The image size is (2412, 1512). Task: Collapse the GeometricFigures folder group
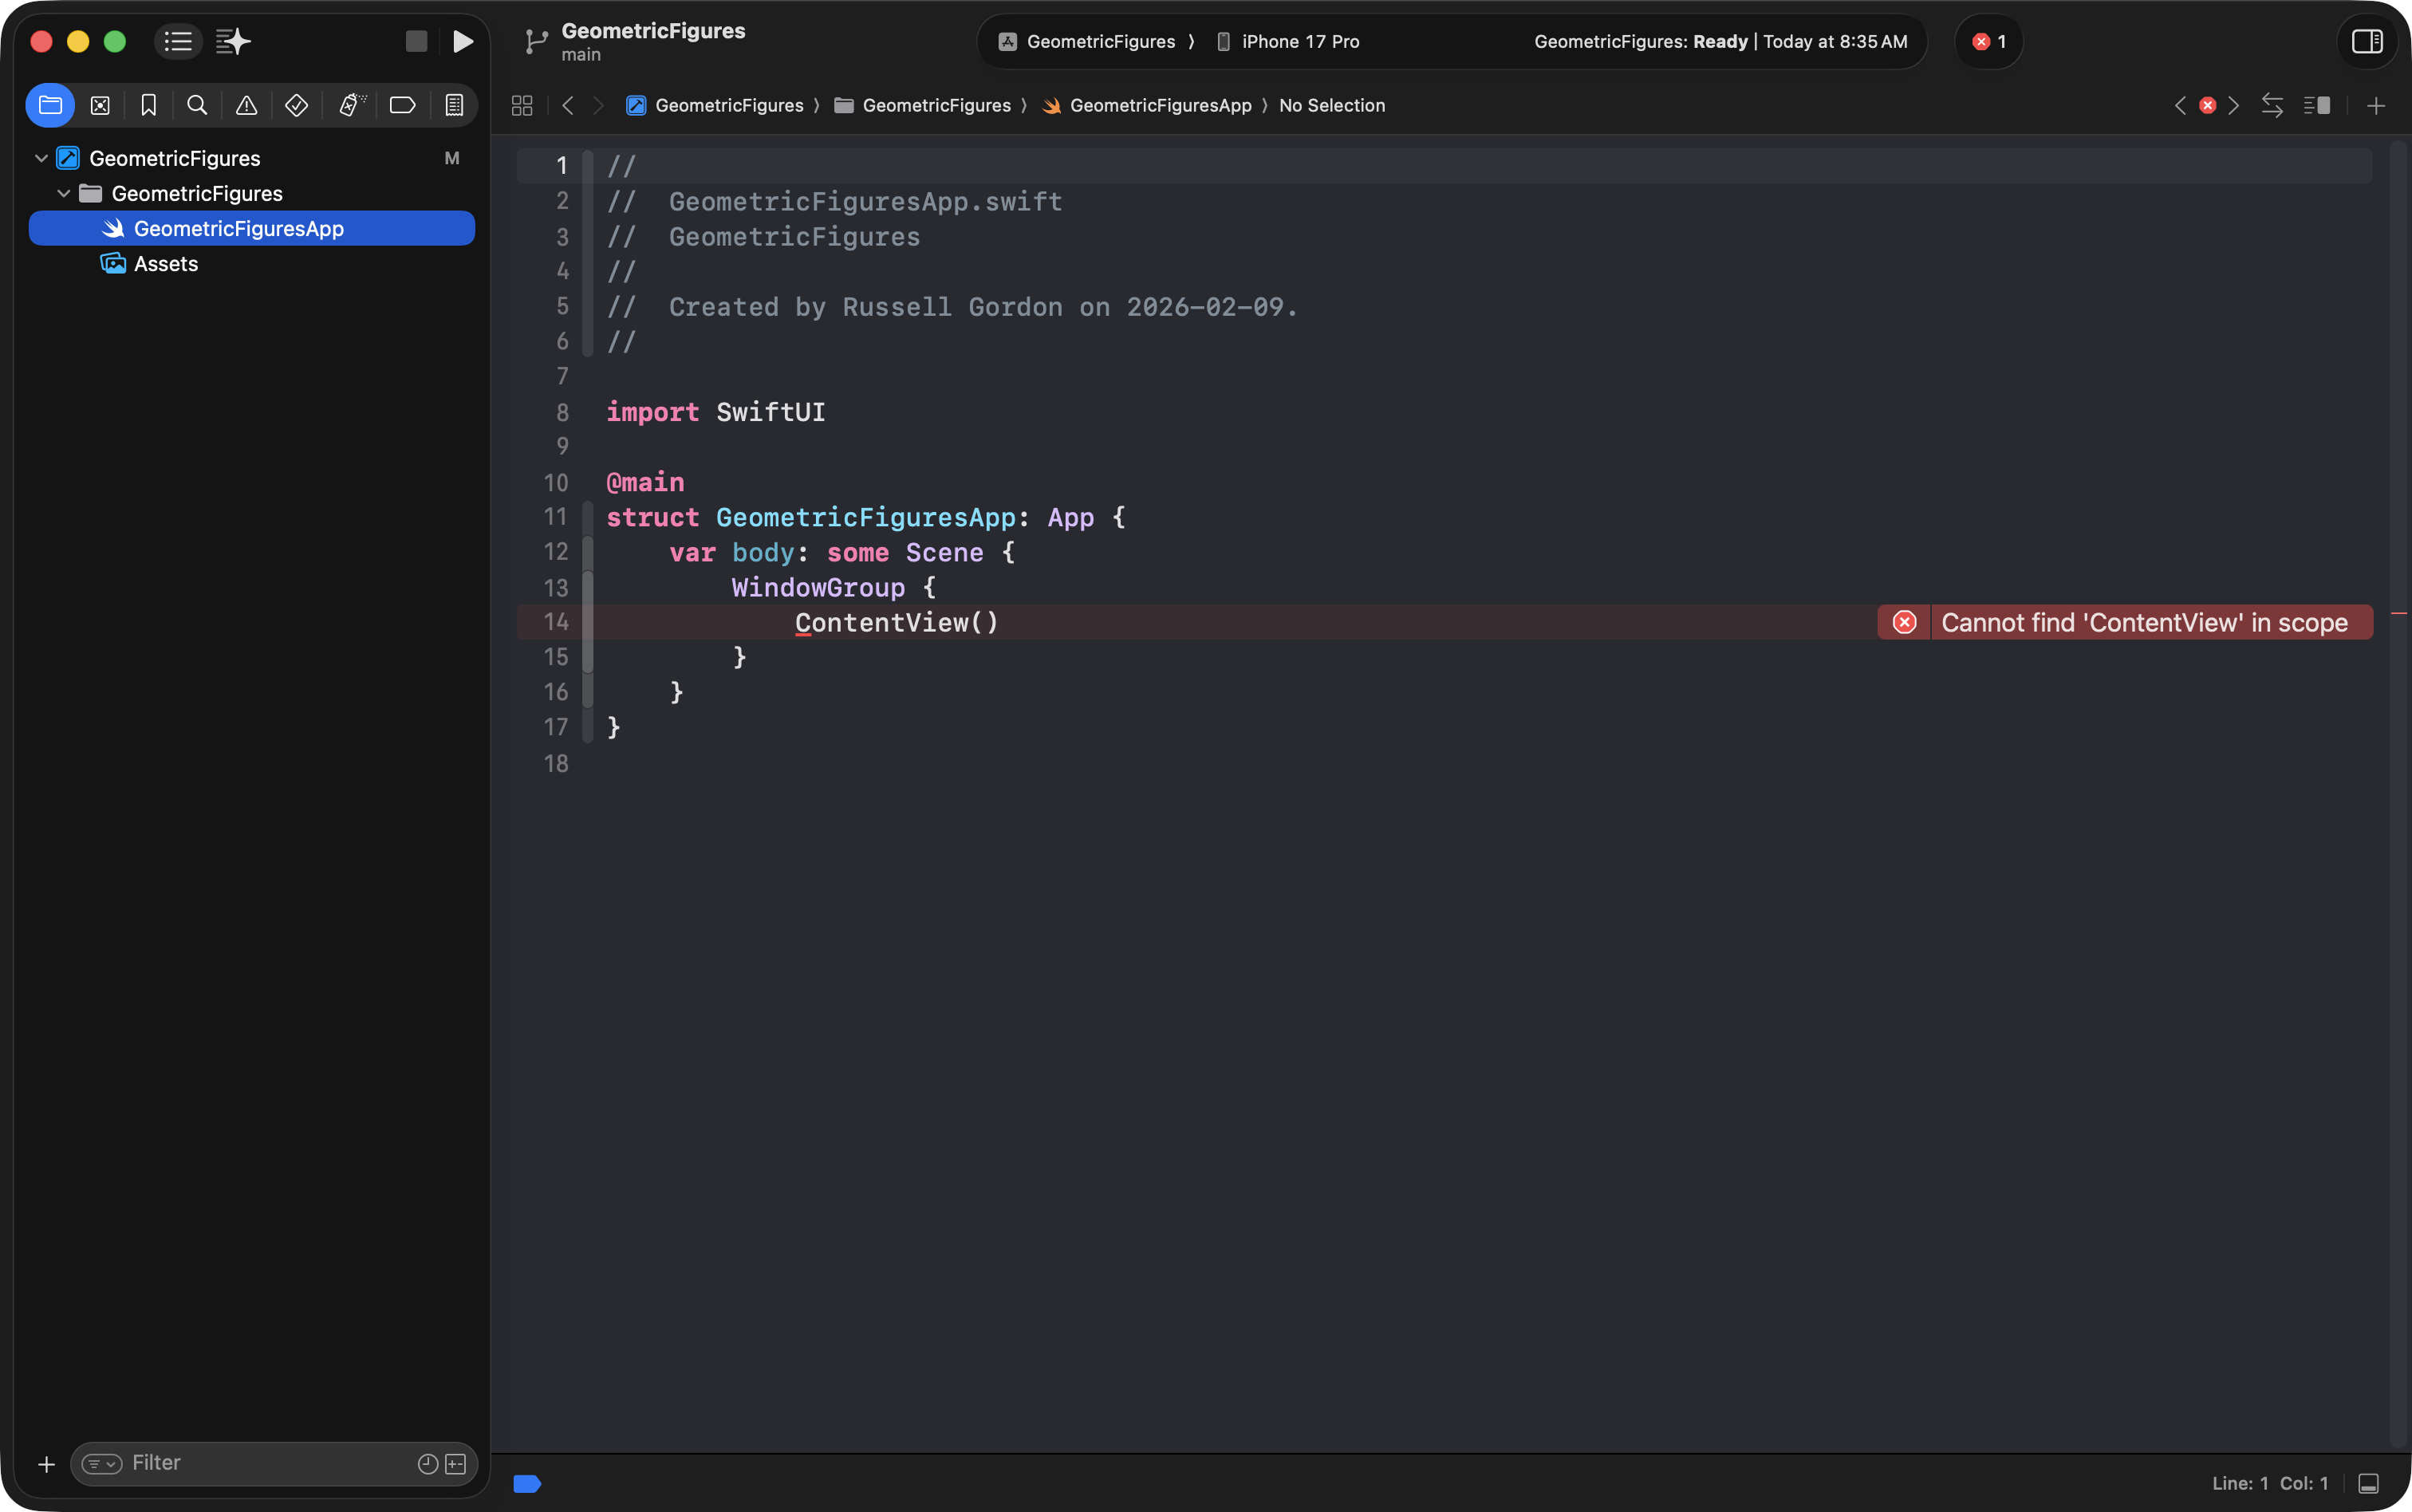pos(64,193)
